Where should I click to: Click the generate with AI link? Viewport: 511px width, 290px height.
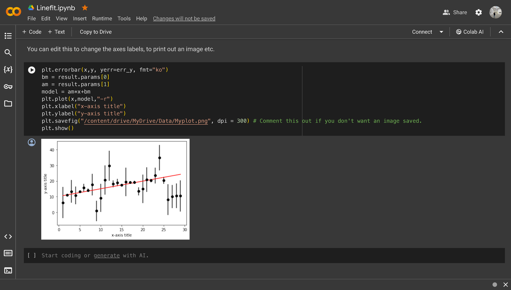106,255
